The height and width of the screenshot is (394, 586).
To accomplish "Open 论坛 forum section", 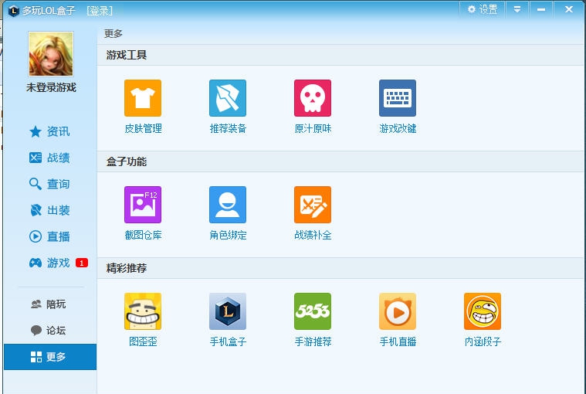I will [48, 331].
